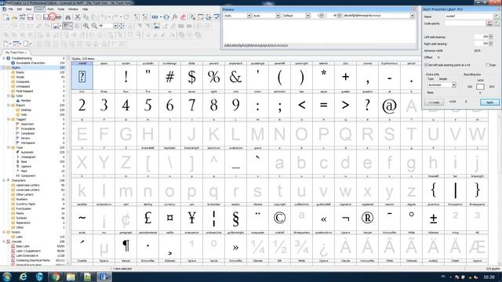Screen dimensions: 502x282
Task: Select Incomplete Characters in the tree
Action: (31, 63)
